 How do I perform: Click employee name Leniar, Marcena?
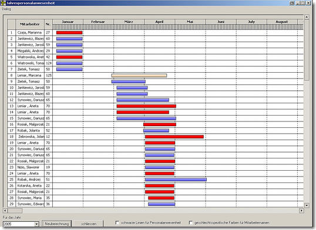pos(29,76)
